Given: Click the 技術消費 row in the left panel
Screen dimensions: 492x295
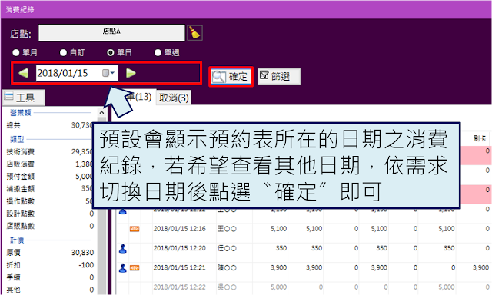Looking at the screenshot, I should click(x=50, y=152).
